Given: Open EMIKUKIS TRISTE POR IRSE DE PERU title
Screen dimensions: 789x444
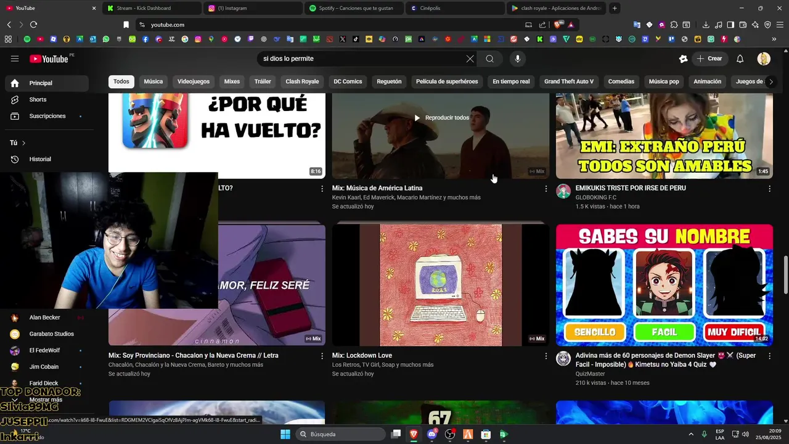Looking at the screenshot, I should click(x=631, y=188).
